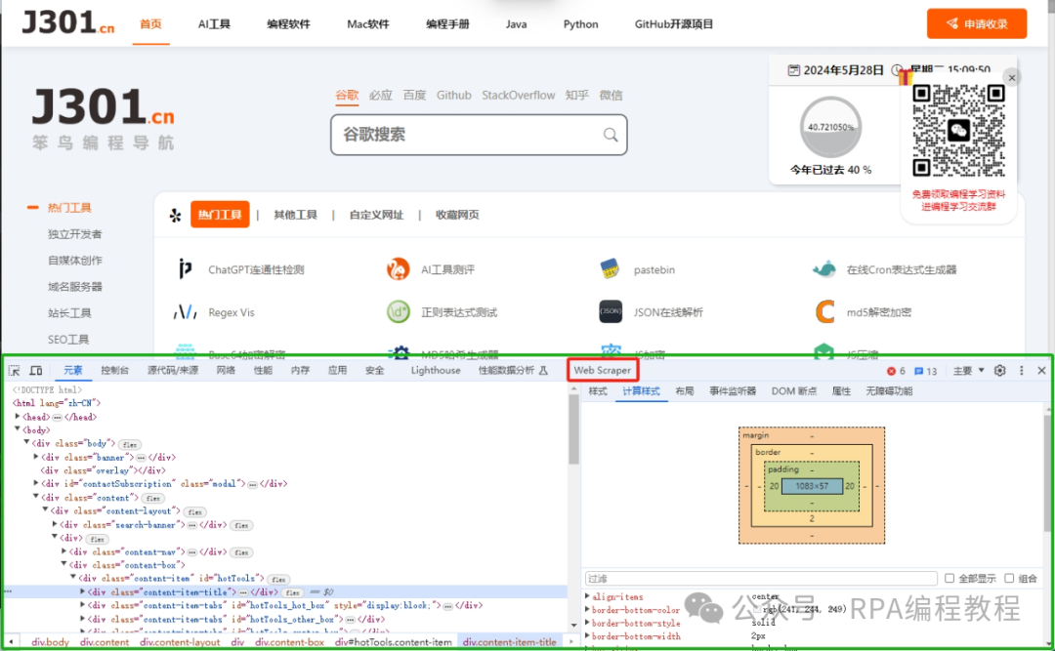
Task: Open the DevTools three-dot more menu
Action: [1022, 371]
